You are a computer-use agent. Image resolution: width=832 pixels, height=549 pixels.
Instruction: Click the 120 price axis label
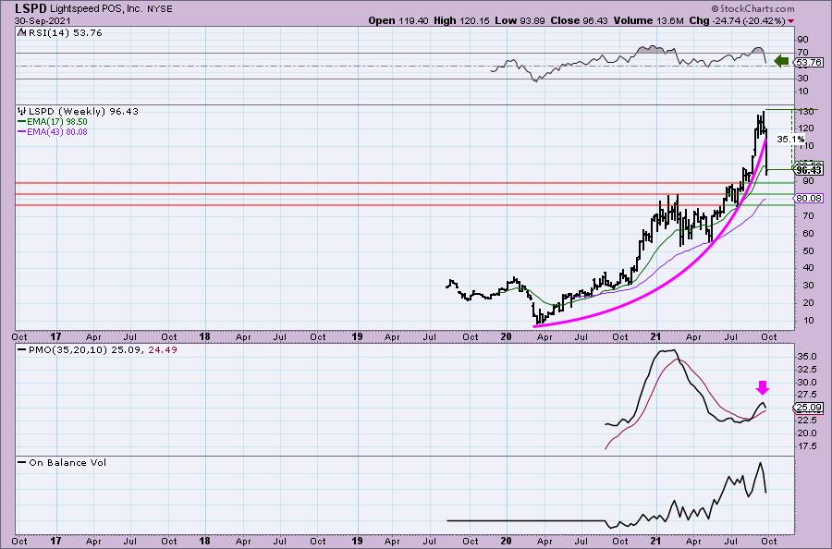point(805,128)
